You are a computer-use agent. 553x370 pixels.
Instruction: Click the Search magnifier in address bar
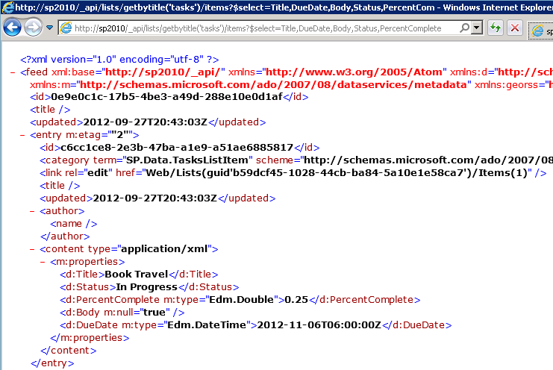pos(464,28)
